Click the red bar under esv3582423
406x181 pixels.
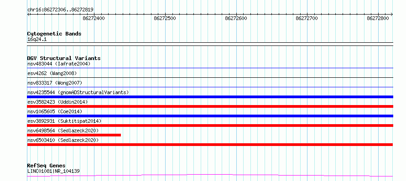(210, 106)
